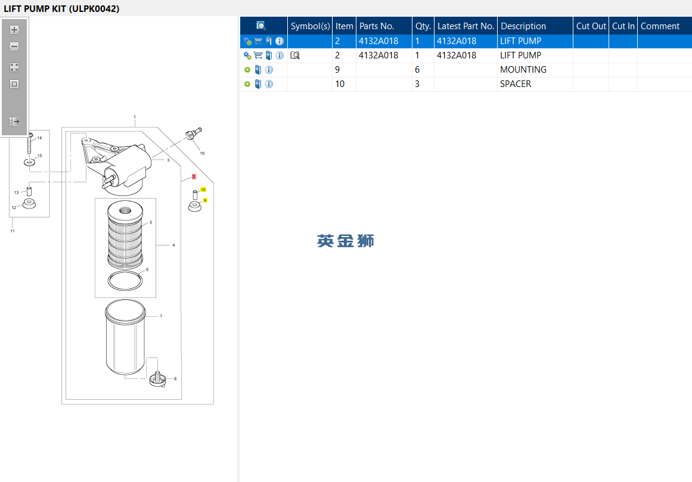Click the Latest Part No. column header
692x482 pixels.
click(466, 26)
